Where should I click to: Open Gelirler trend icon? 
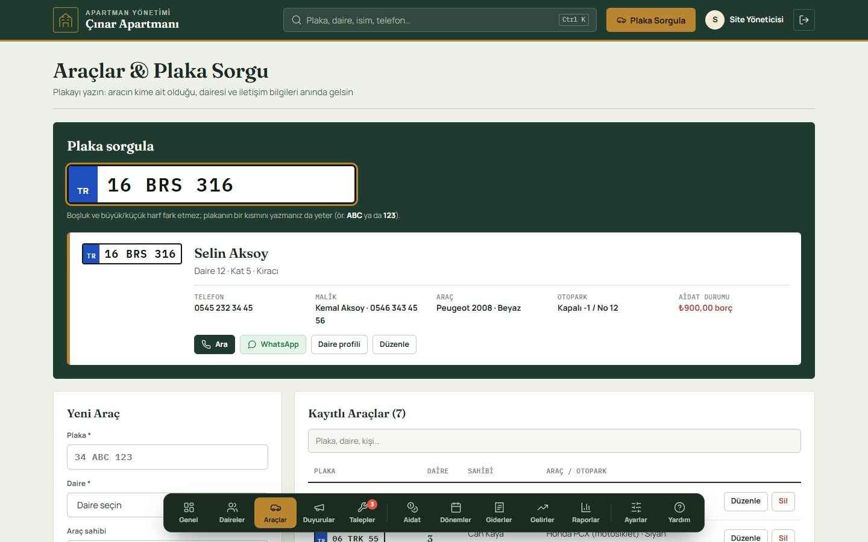[542, 512]
